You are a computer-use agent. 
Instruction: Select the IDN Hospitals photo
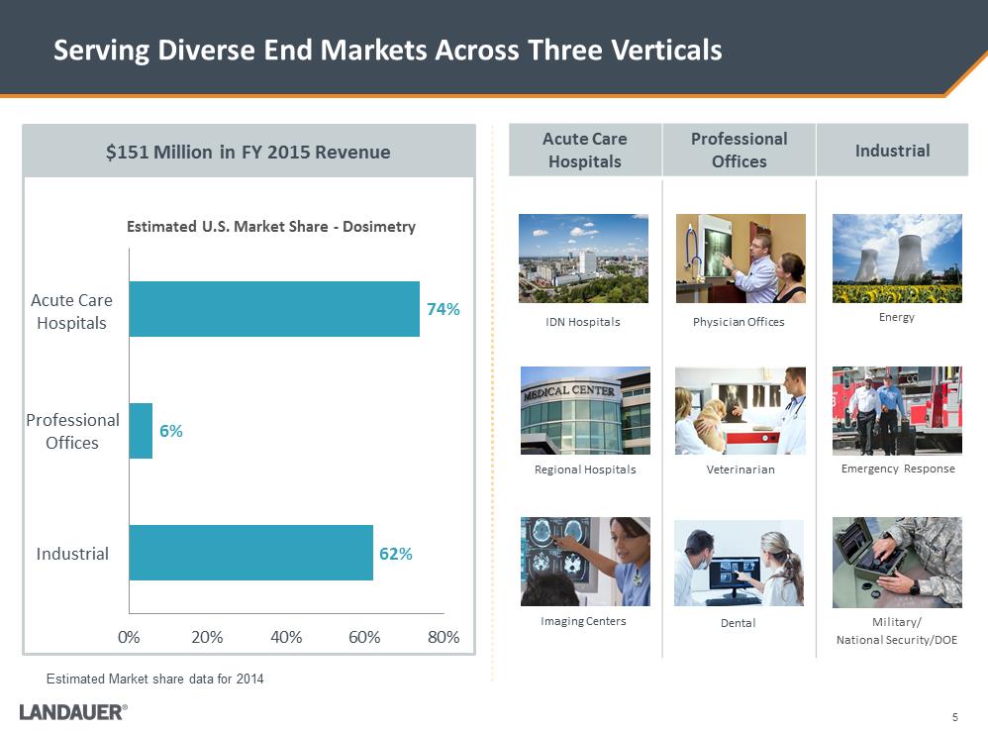coord(583,258)
